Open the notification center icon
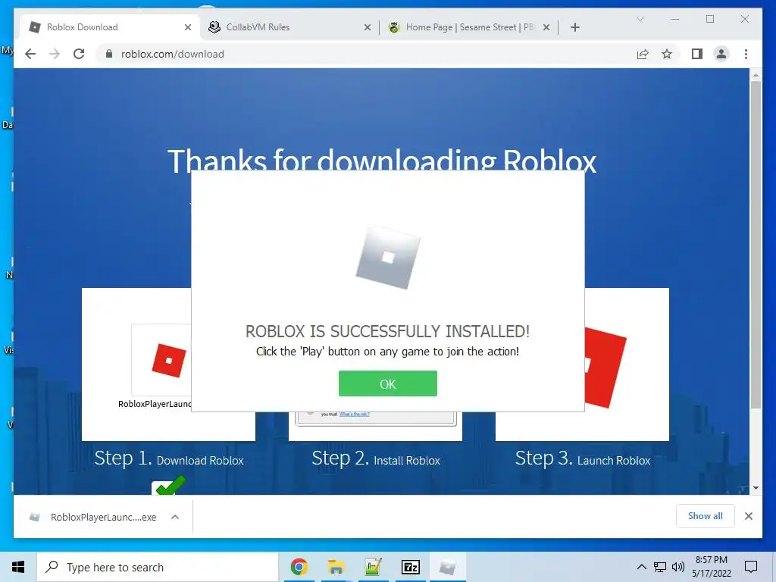The height and width of the screenshot is (582, 776). point(751,567)
